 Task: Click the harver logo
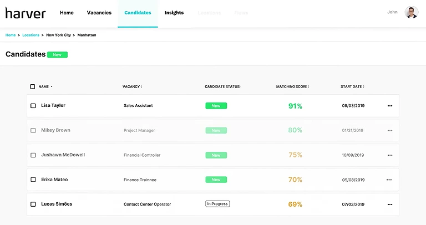point(26,13)
